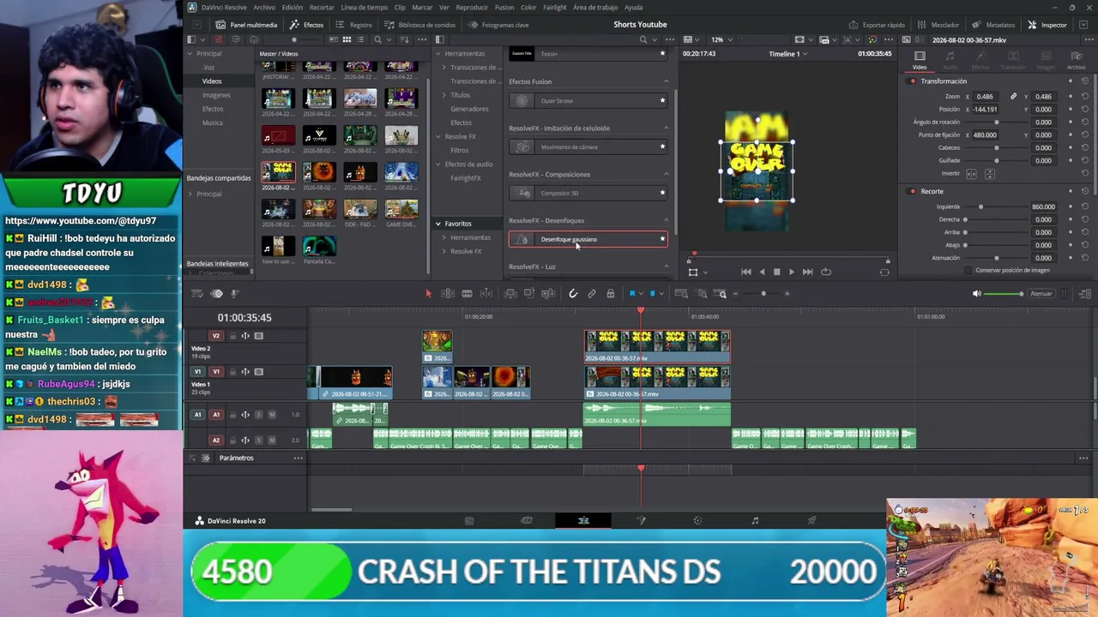
Task: Click the viewer Play button
Action: click(x=791, y=272)
